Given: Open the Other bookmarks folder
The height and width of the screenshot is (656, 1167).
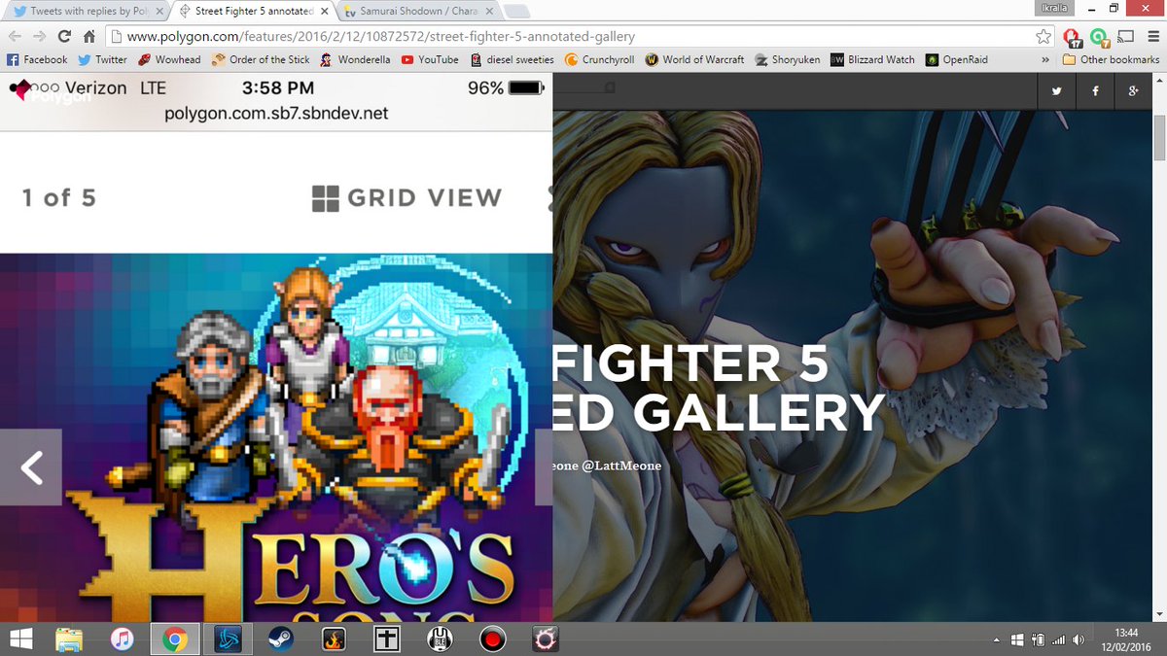Looking at the screenshot, I should 1111,59.
